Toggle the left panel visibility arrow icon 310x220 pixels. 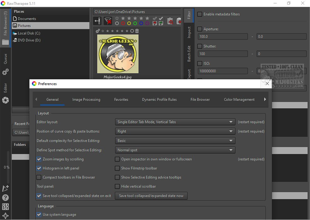[x=97, y=21]
